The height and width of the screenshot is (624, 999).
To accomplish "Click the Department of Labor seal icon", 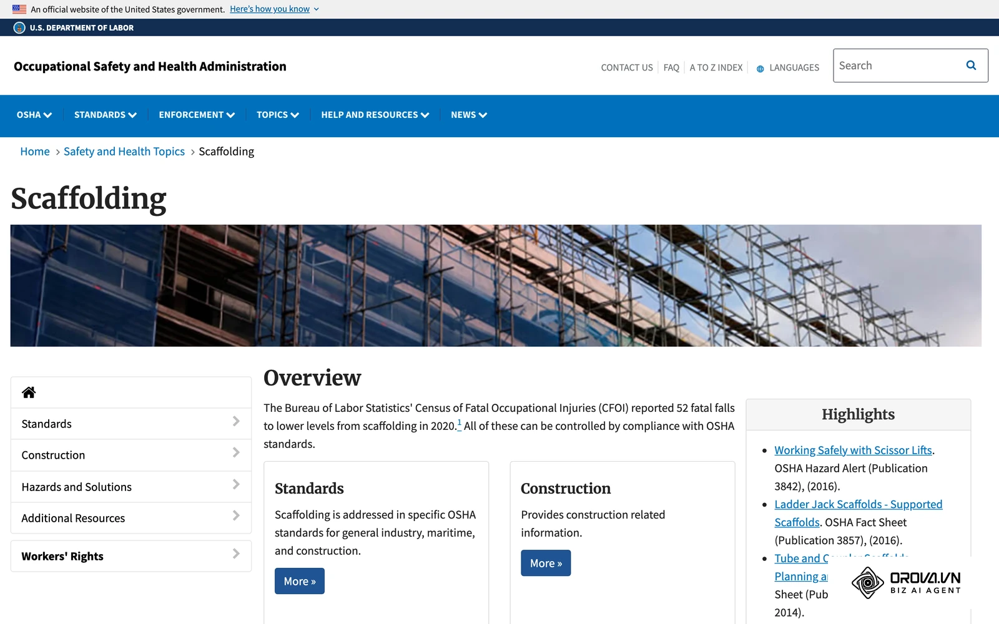I will [19, 27].
